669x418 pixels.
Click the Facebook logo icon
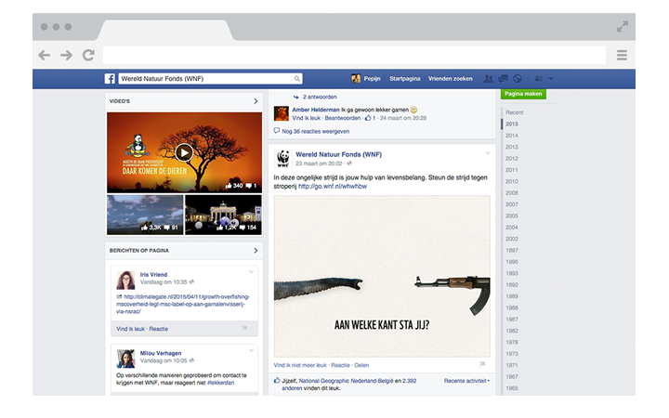(x=110, y=78)
